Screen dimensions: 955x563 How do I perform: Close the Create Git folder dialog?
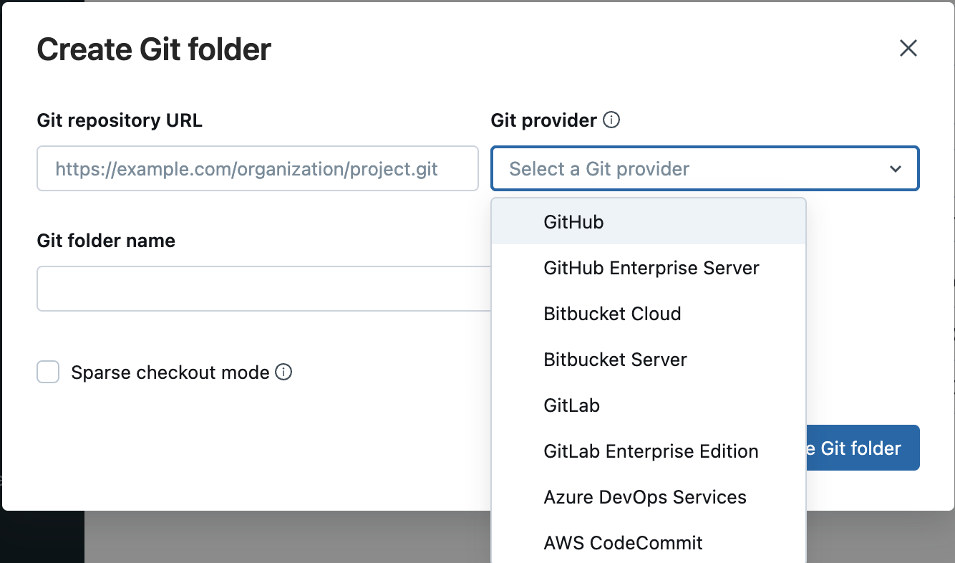[908, 48]
